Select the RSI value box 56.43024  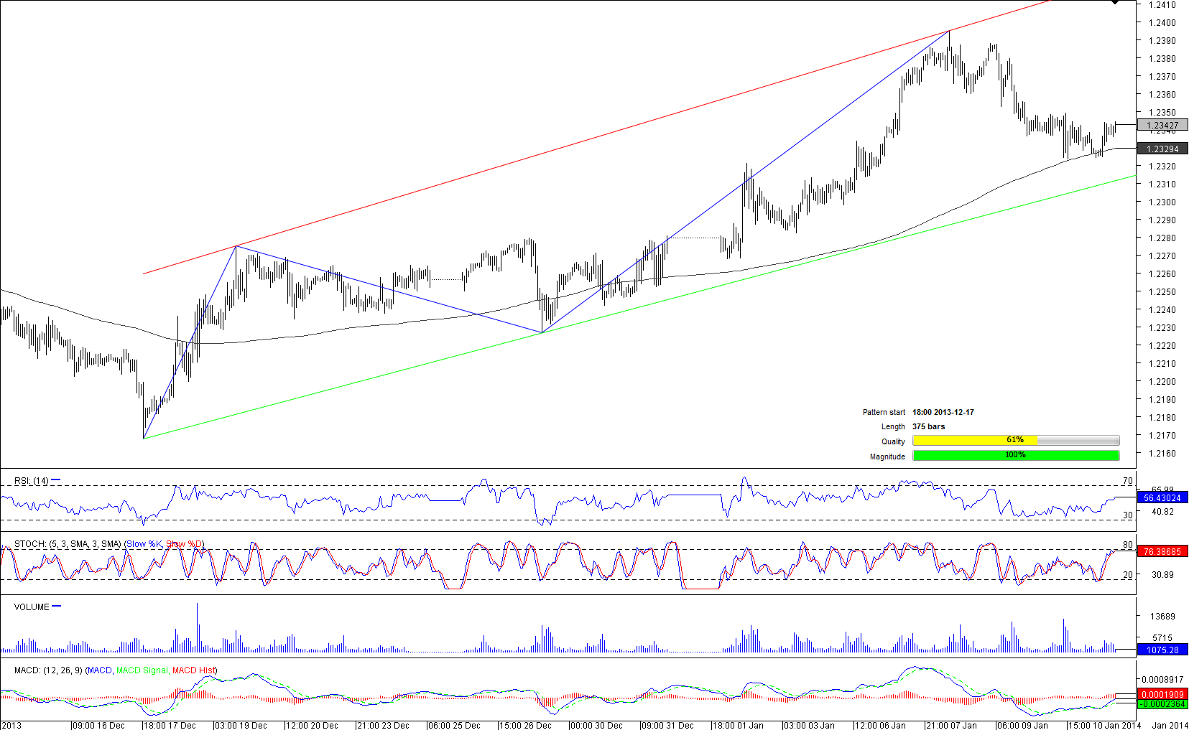pos(1162,497)
